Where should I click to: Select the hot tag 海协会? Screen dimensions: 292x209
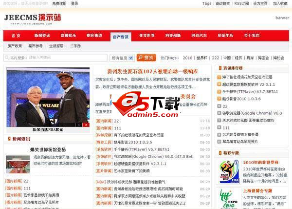click(278, 58)
